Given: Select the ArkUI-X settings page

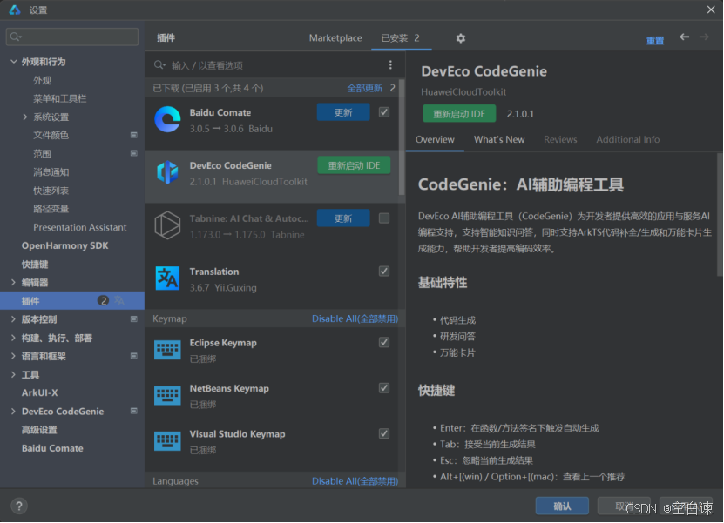Looking at the screenshot, I should coord(40,392).
